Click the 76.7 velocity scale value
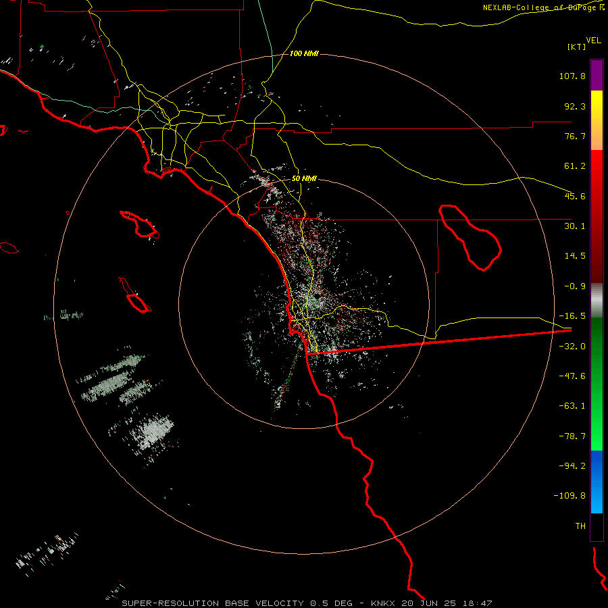This screenshot has height=608, width=608. (x=575, y=136)
